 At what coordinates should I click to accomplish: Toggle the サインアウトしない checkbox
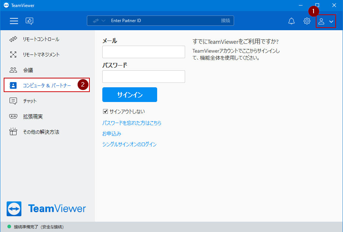[x=105, y=112]
